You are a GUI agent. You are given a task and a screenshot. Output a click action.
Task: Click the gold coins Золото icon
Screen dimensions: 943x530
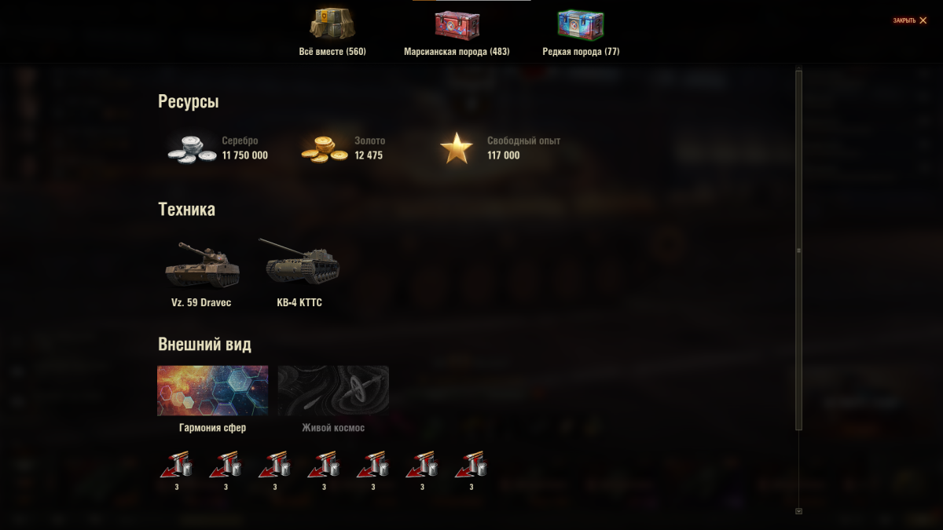pyautogui.click(x=325, y=148)
